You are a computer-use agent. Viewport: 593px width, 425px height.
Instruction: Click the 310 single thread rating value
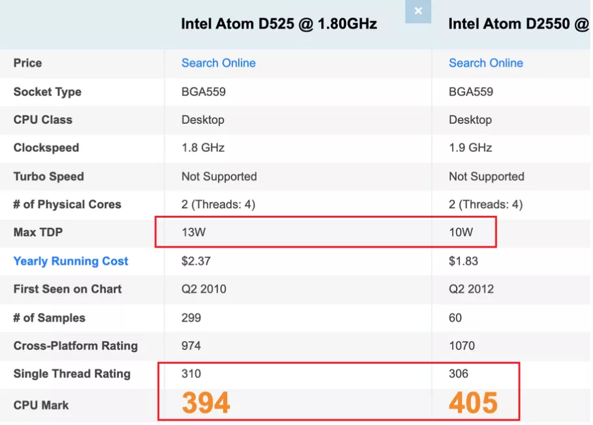191,374
